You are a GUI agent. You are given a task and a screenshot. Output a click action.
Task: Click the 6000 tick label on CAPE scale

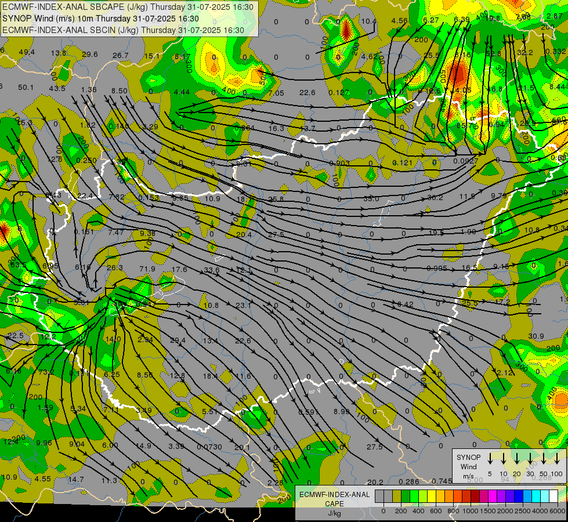pyautogui.click(x=557, y=511)
